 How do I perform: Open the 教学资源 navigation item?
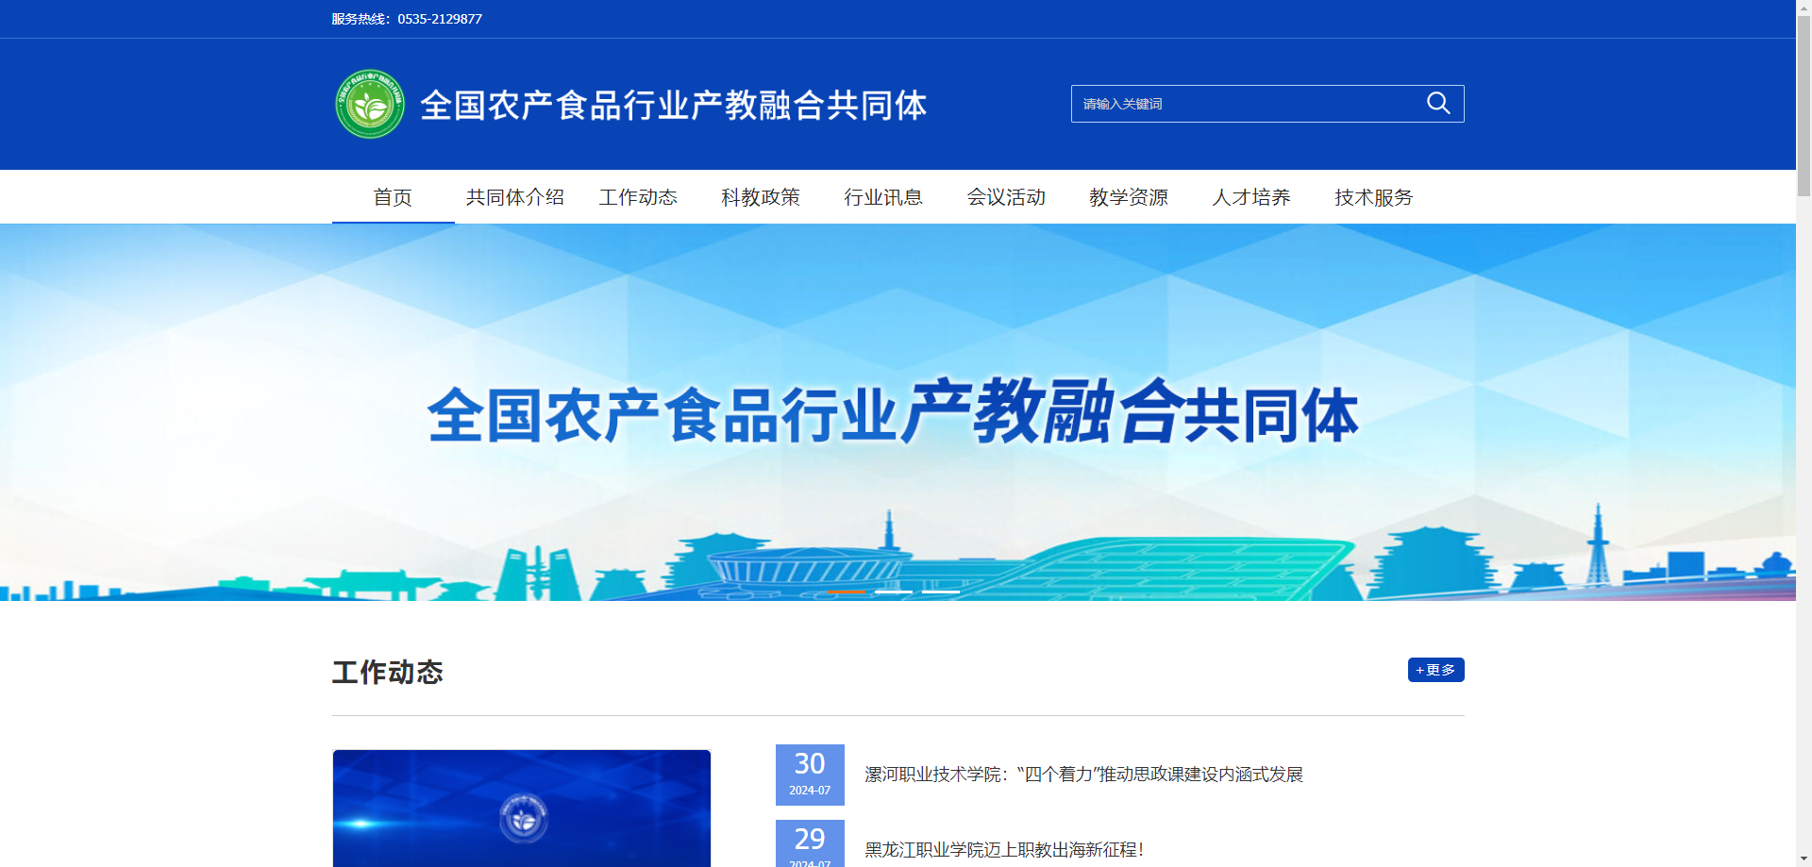pyautogui.click(x=1129, y=197)
